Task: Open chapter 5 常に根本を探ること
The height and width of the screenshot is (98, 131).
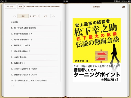Action: (34, 51)
